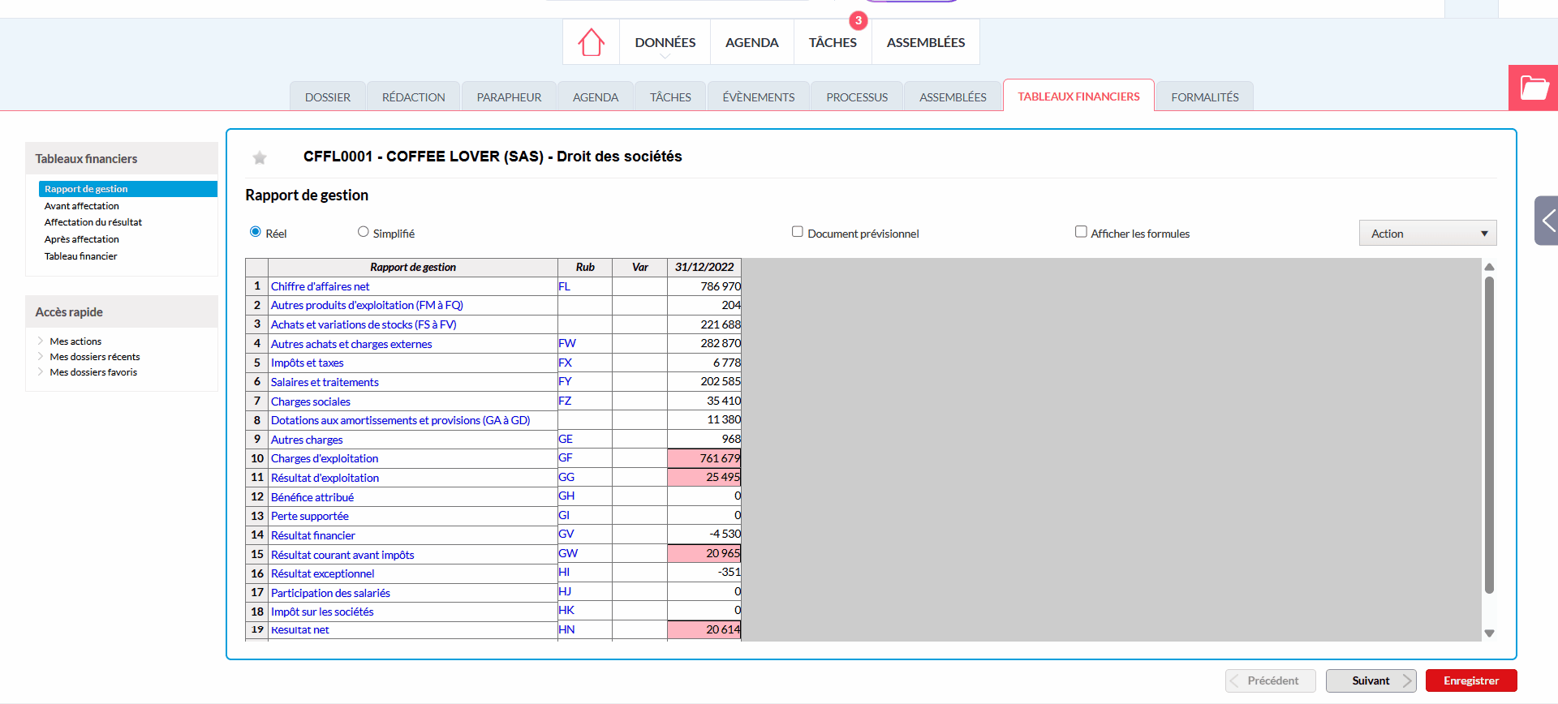Expand Mes dossiers récents
The width and height of the screenshot is (1558, 704).
click(94, 357)
